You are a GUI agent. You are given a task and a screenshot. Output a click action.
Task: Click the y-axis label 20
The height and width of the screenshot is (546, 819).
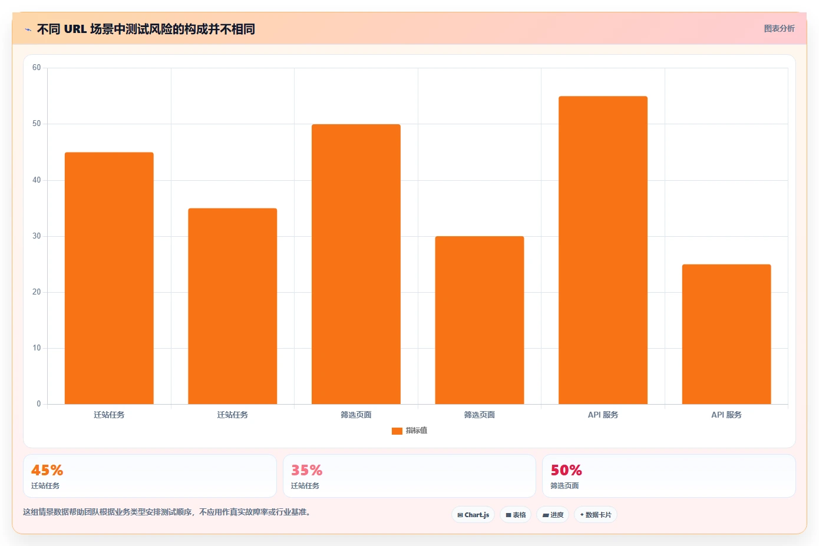pos(37,292)
